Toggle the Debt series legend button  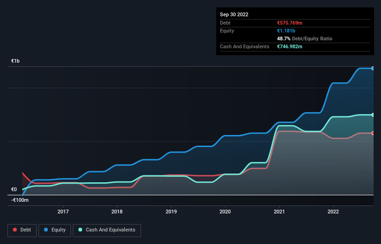click(22, 230)
